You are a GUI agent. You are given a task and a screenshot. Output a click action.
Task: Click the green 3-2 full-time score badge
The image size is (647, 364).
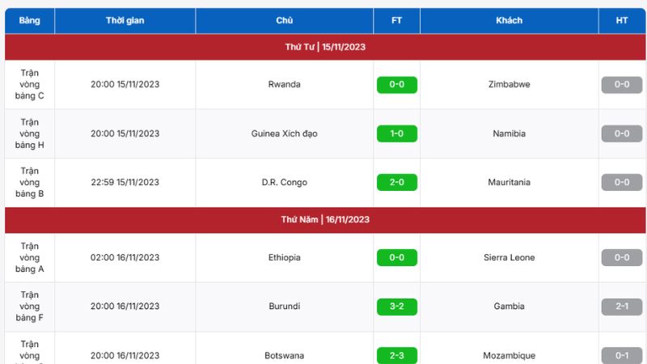pyautogui.click(x=396, y=307)
